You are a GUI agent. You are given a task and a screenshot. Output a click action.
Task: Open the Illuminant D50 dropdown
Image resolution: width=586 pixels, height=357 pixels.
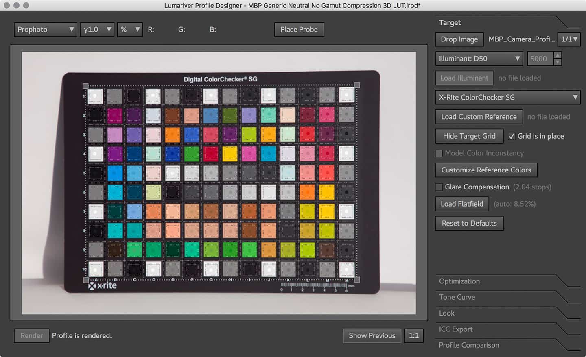coord(479,59)
